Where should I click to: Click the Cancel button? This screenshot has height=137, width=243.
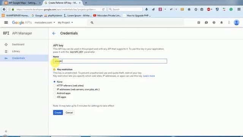(69, 113)
